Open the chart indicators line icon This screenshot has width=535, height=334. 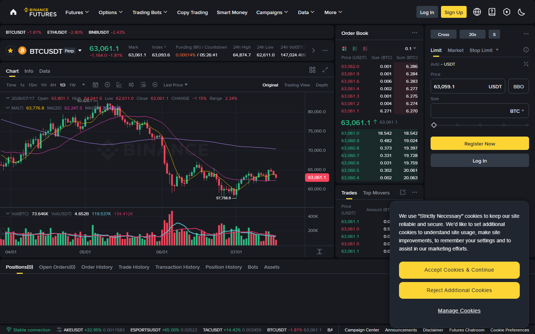pyautogui.click(x=119, y=85)
